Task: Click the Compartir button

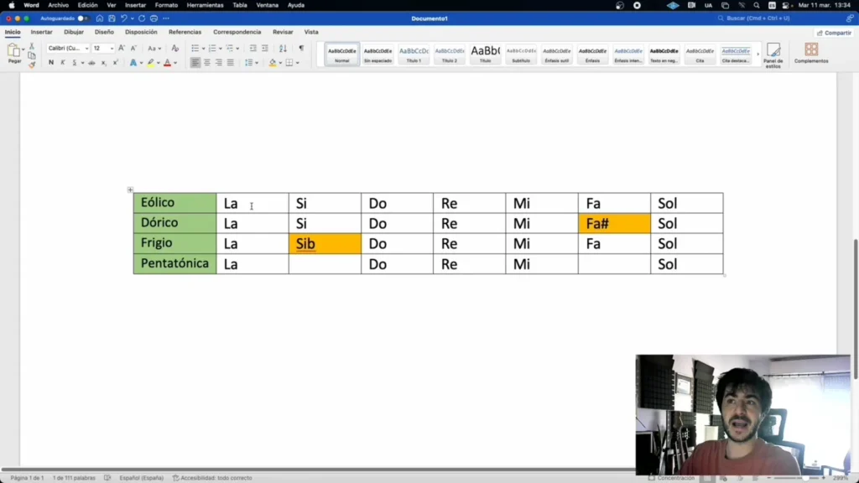Action: click(x=834, y=33)
